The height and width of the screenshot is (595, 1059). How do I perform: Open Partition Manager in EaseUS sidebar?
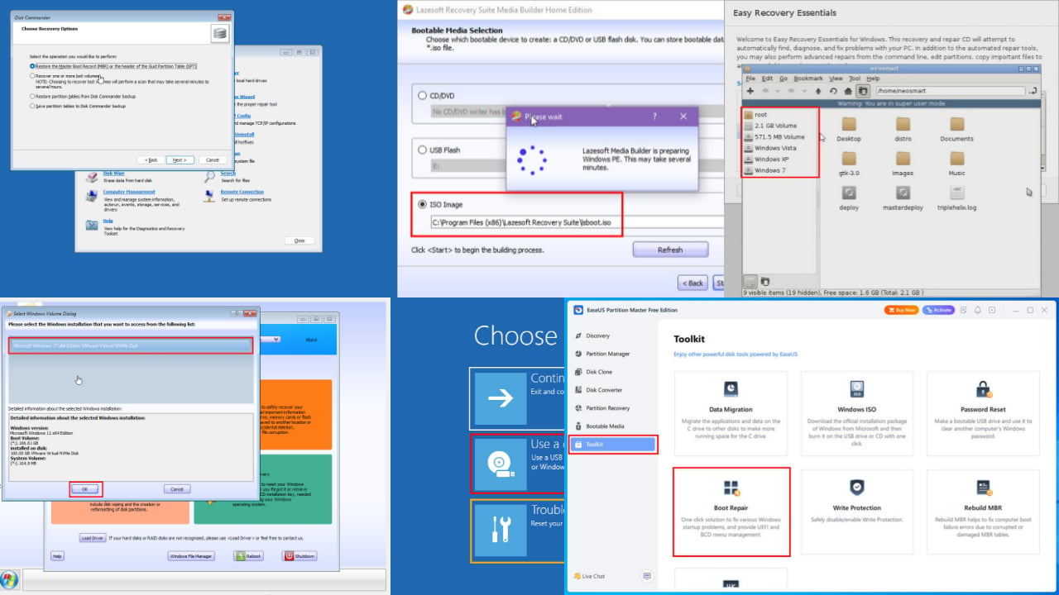tap(601, 354)
